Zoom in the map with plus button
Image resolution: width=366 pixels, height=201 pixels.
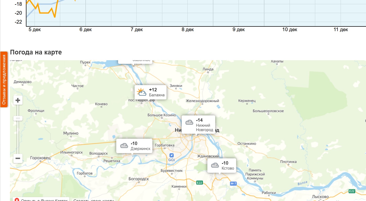(18, 100)
